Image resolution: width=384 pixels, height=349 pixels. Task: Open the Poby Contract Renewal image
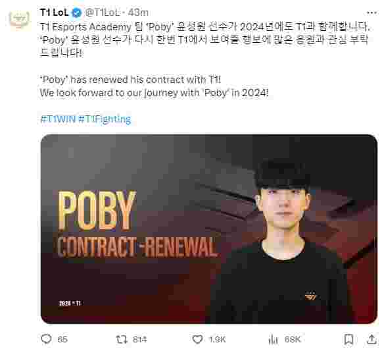coord(209,229)
